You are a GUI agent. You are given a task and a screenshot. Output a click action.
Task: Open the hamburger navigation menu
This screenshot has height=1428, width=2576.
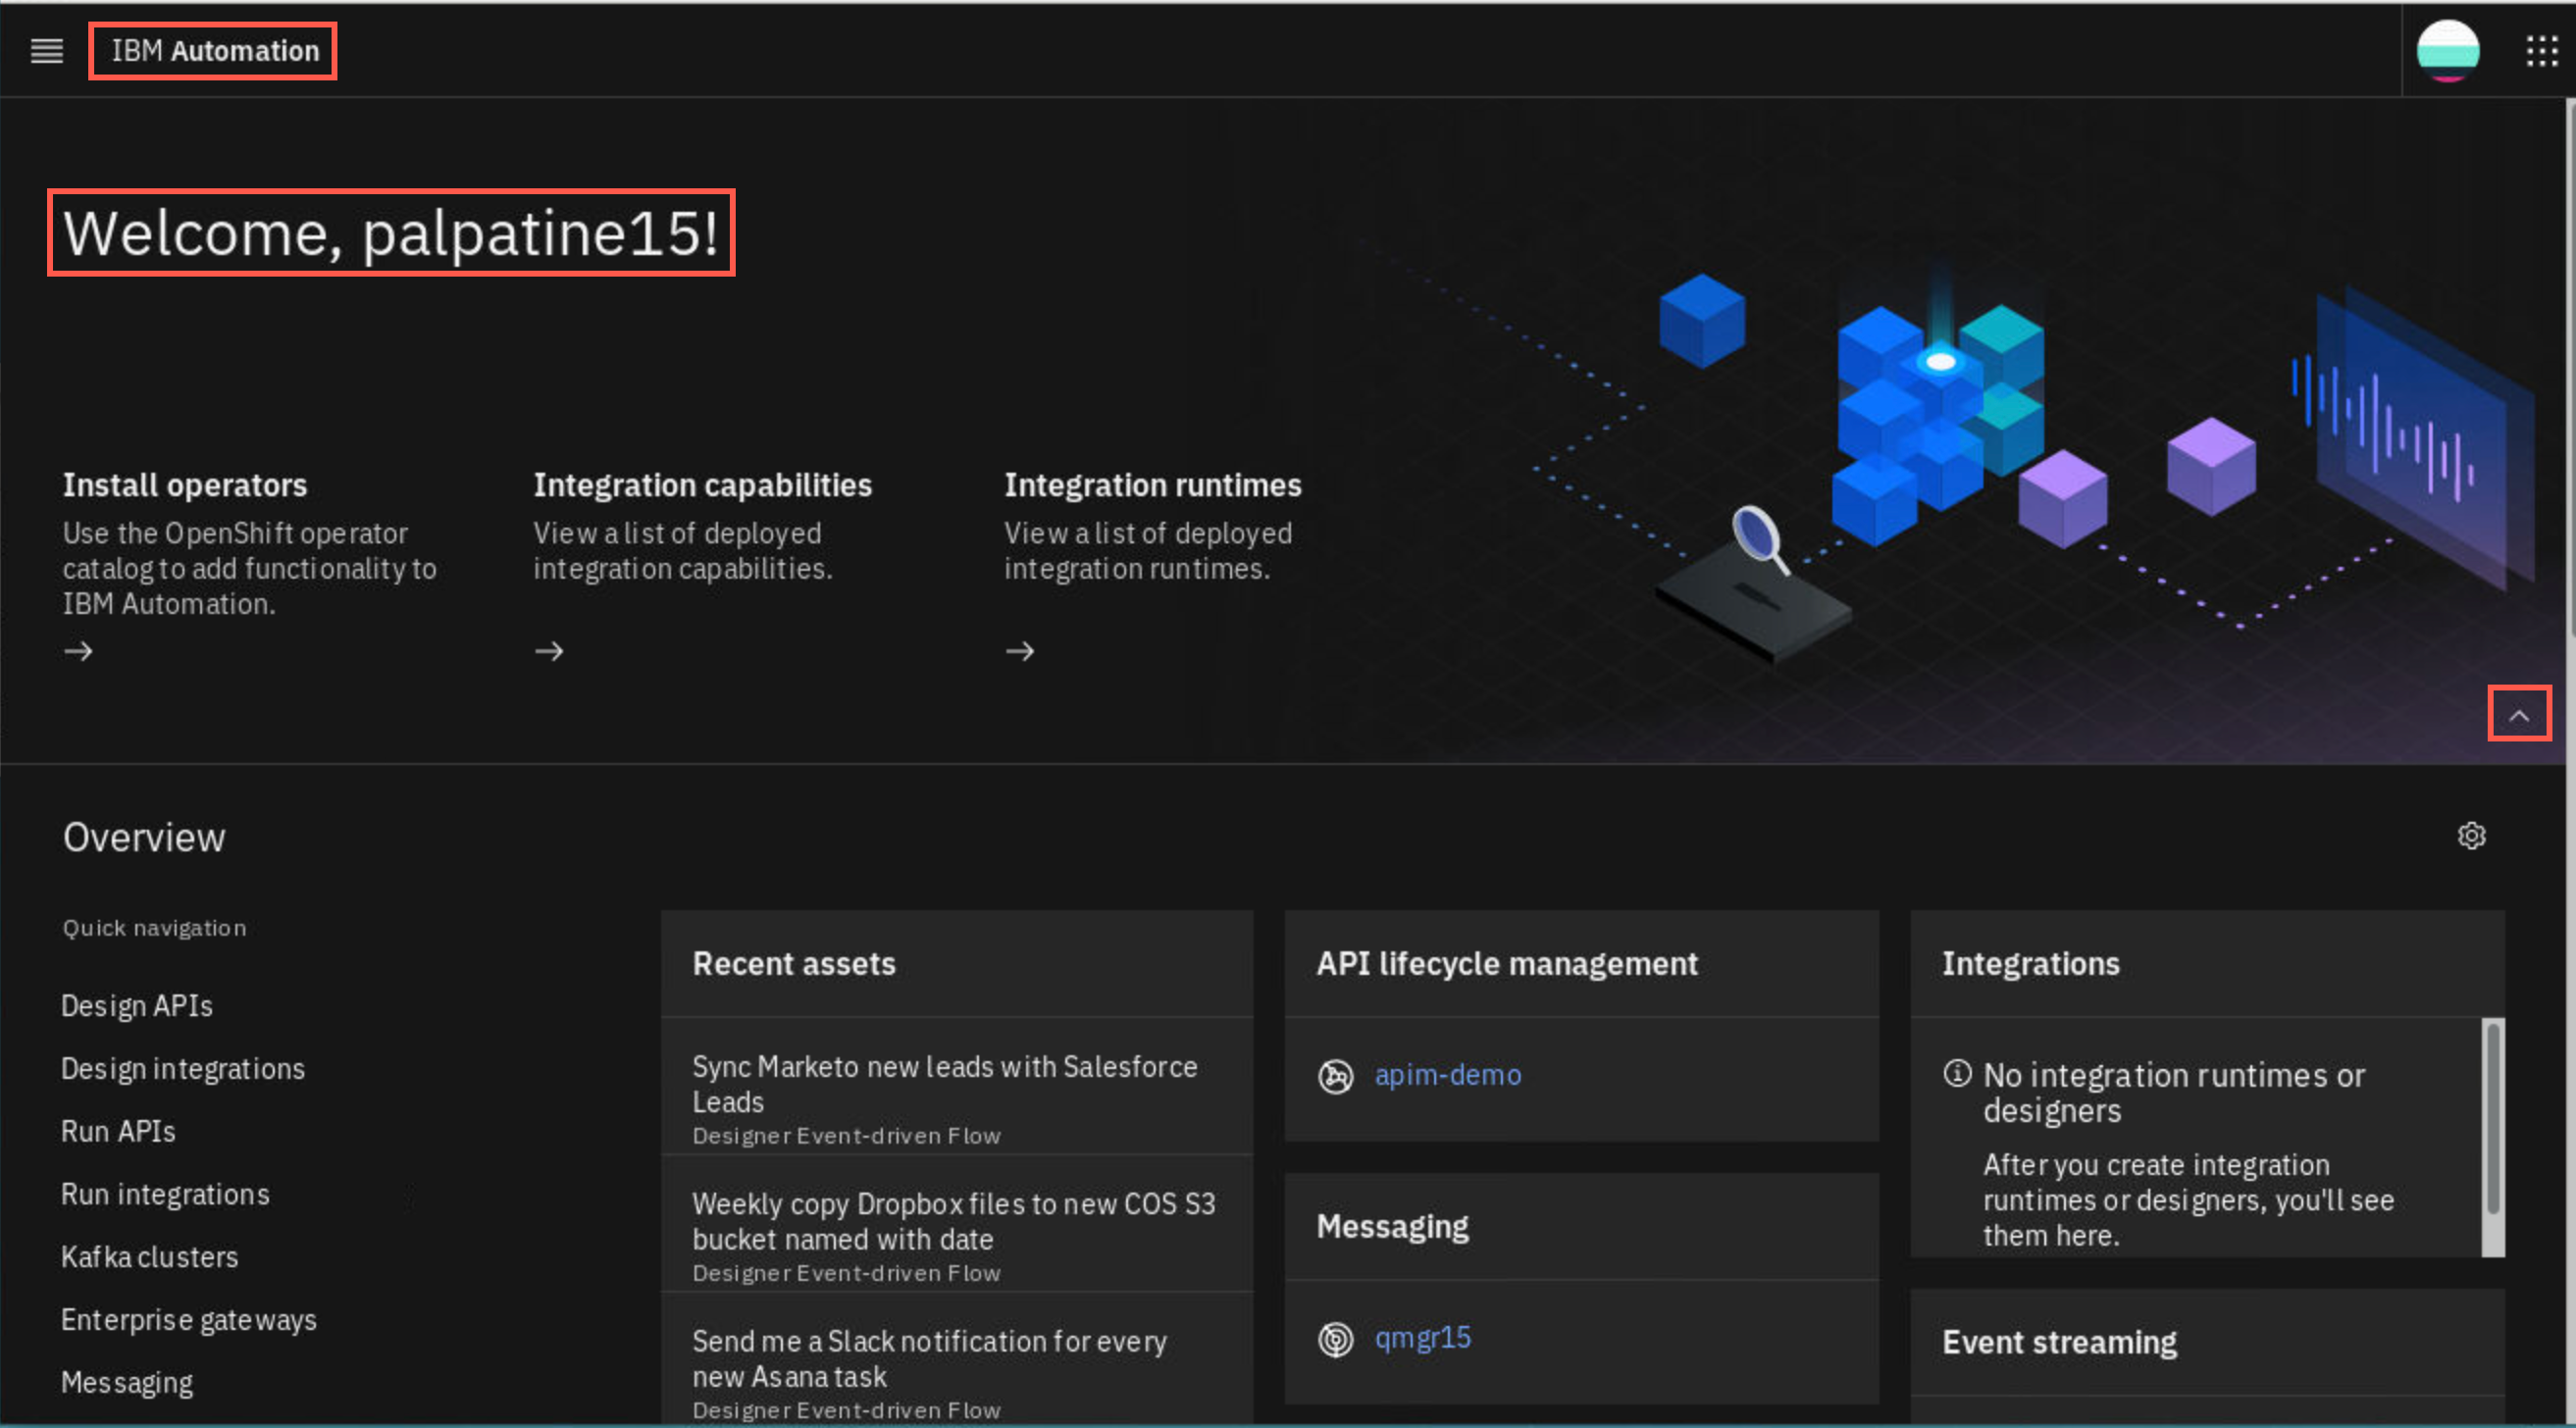47,50
